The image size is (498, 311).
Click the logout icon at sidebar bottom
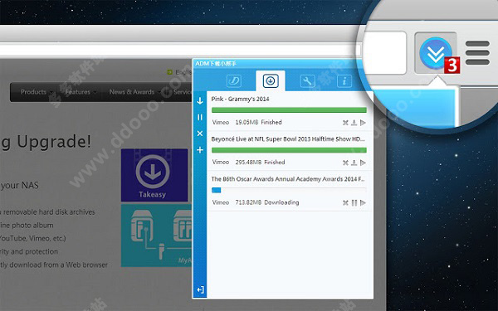(200, 289)
